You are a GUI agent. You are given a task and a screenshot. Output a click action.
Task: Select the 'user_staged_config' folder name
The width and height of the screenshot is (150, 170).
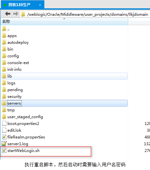25,117
